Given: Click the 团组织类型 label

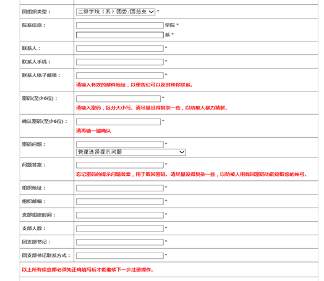Looking at the screenshot, I should coord(36,12).
